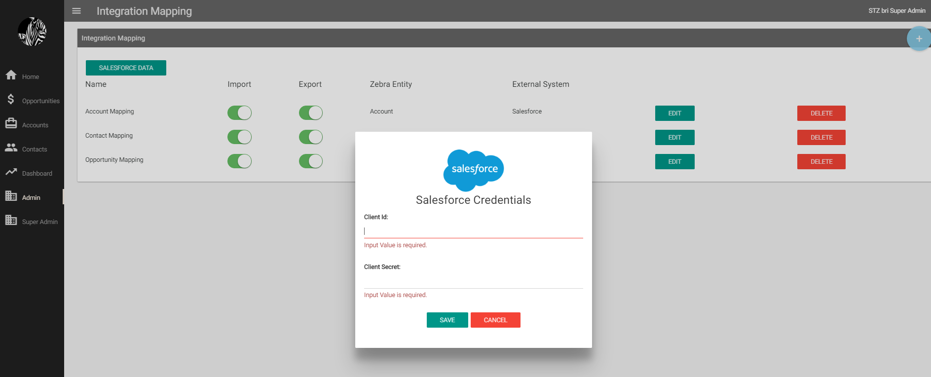
Task: Click the Dashboard trend line icon
Action: point(11,172)
